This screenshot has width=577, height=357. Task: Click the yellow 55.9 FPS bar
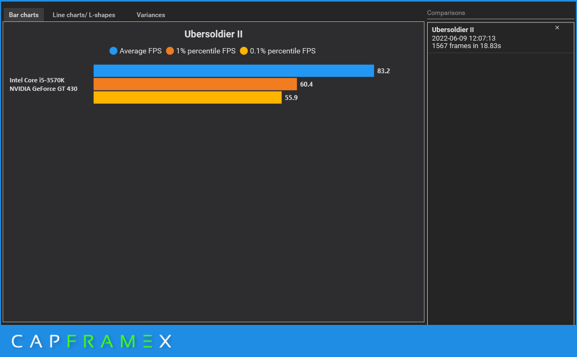(187, 97)
